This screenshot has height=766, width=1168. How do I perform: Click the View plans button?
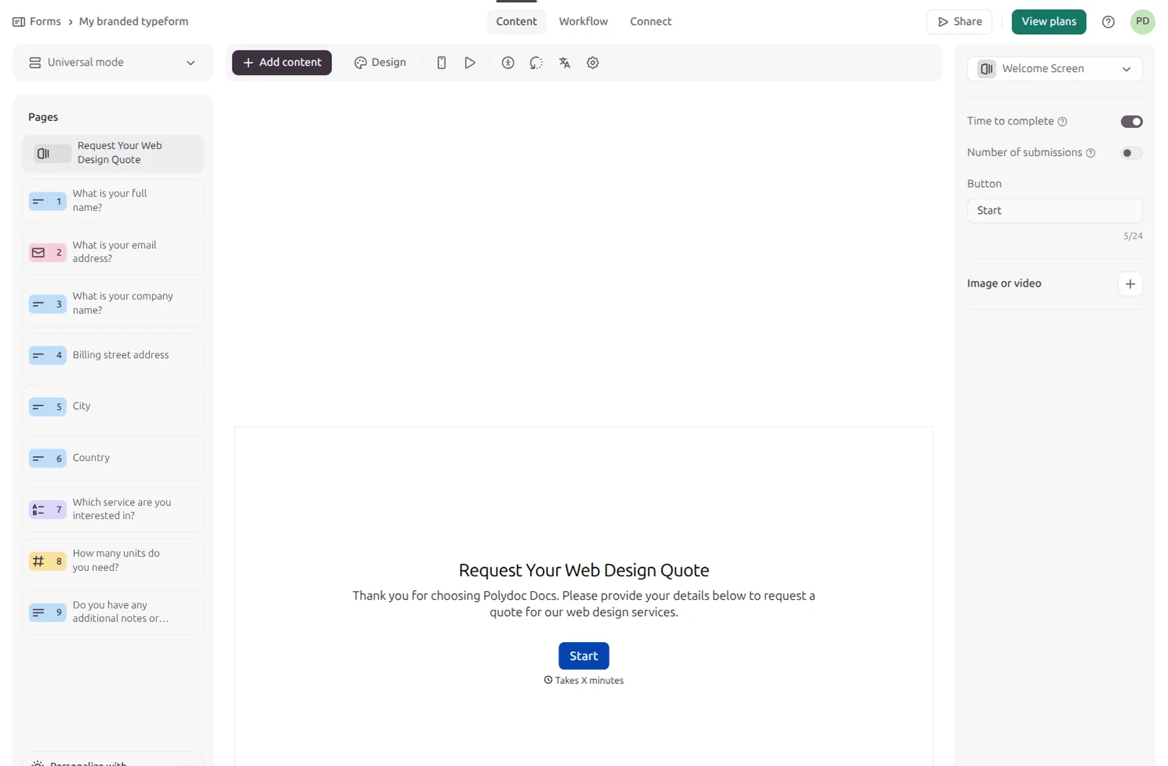tap(1048, 22)
